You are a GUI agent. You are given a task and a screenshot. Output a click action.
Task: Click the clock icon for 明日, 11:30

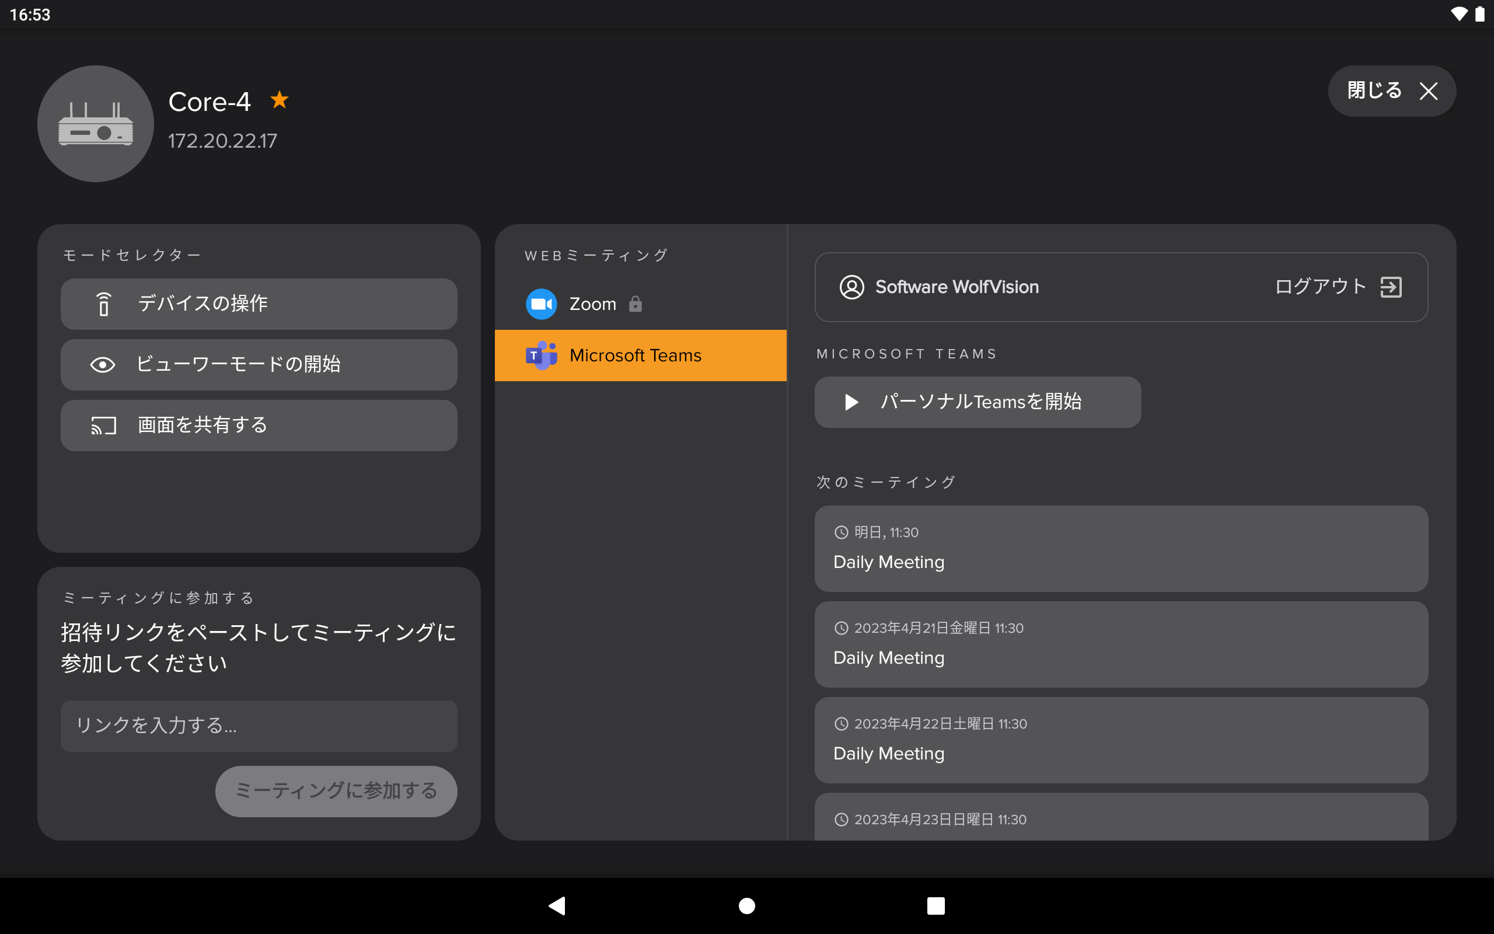(x=842, y=532)
